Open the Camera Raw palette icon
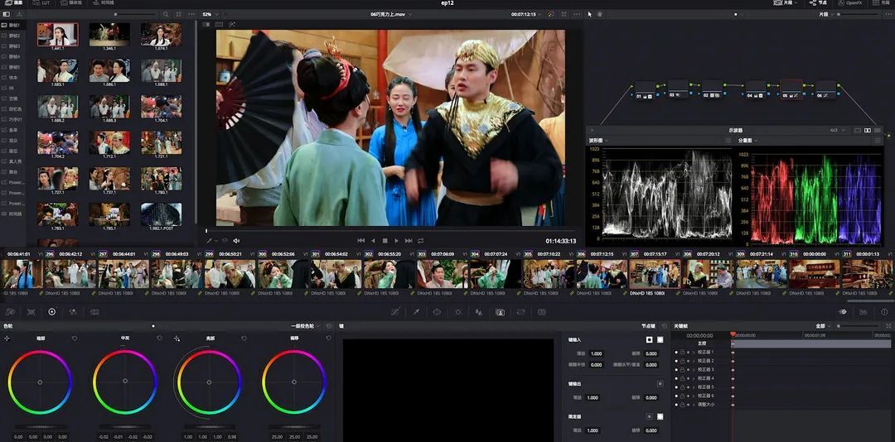The image size is (895, 442). (10, 312)
